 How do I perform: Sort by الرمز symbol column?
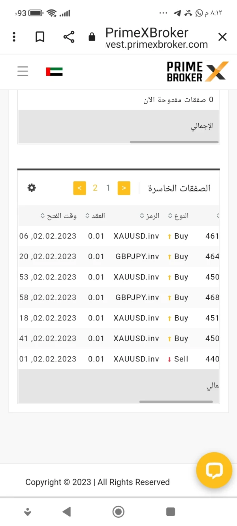[150, 216]
